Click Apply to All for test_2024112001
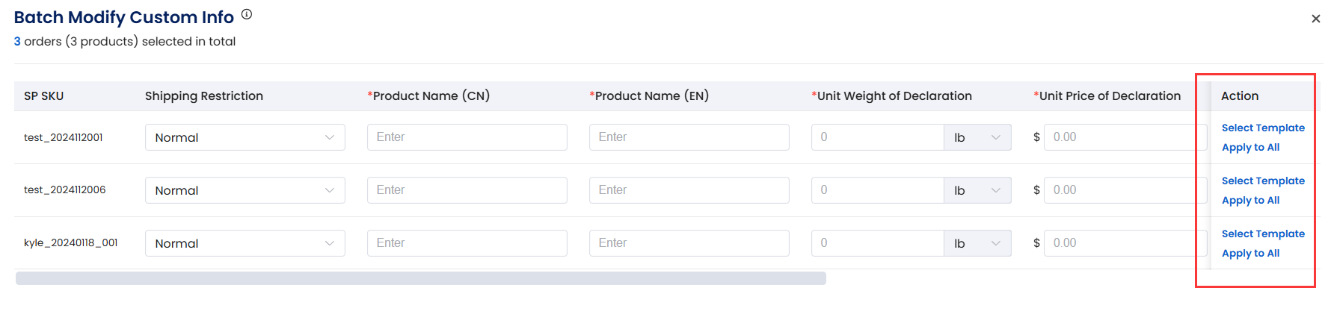 click(1250, 147)
